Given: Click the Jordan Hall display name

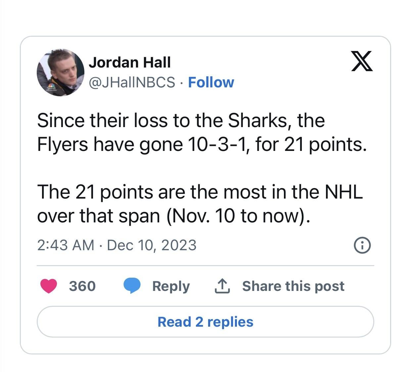Looking at the screenshot, I should pos(130,63).
